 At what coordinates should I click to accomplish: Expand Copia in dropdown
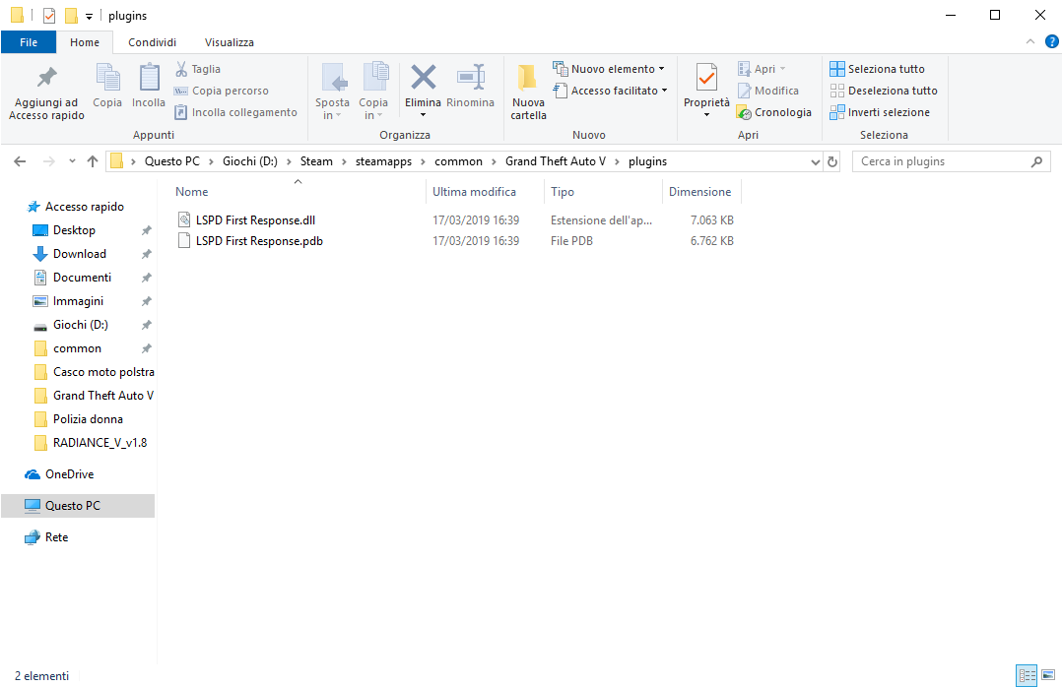(x=379, y=116)
